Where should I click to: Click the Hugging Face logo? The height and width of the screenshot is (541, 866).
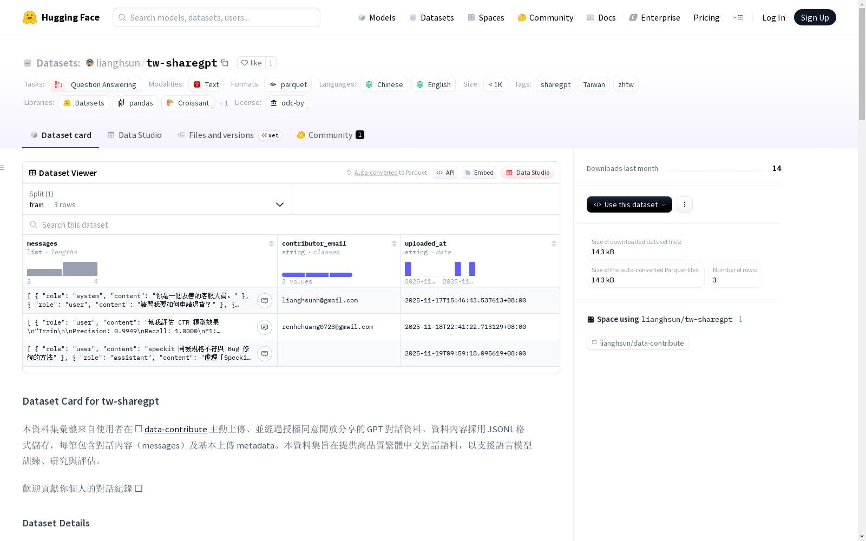click(61, 17)
